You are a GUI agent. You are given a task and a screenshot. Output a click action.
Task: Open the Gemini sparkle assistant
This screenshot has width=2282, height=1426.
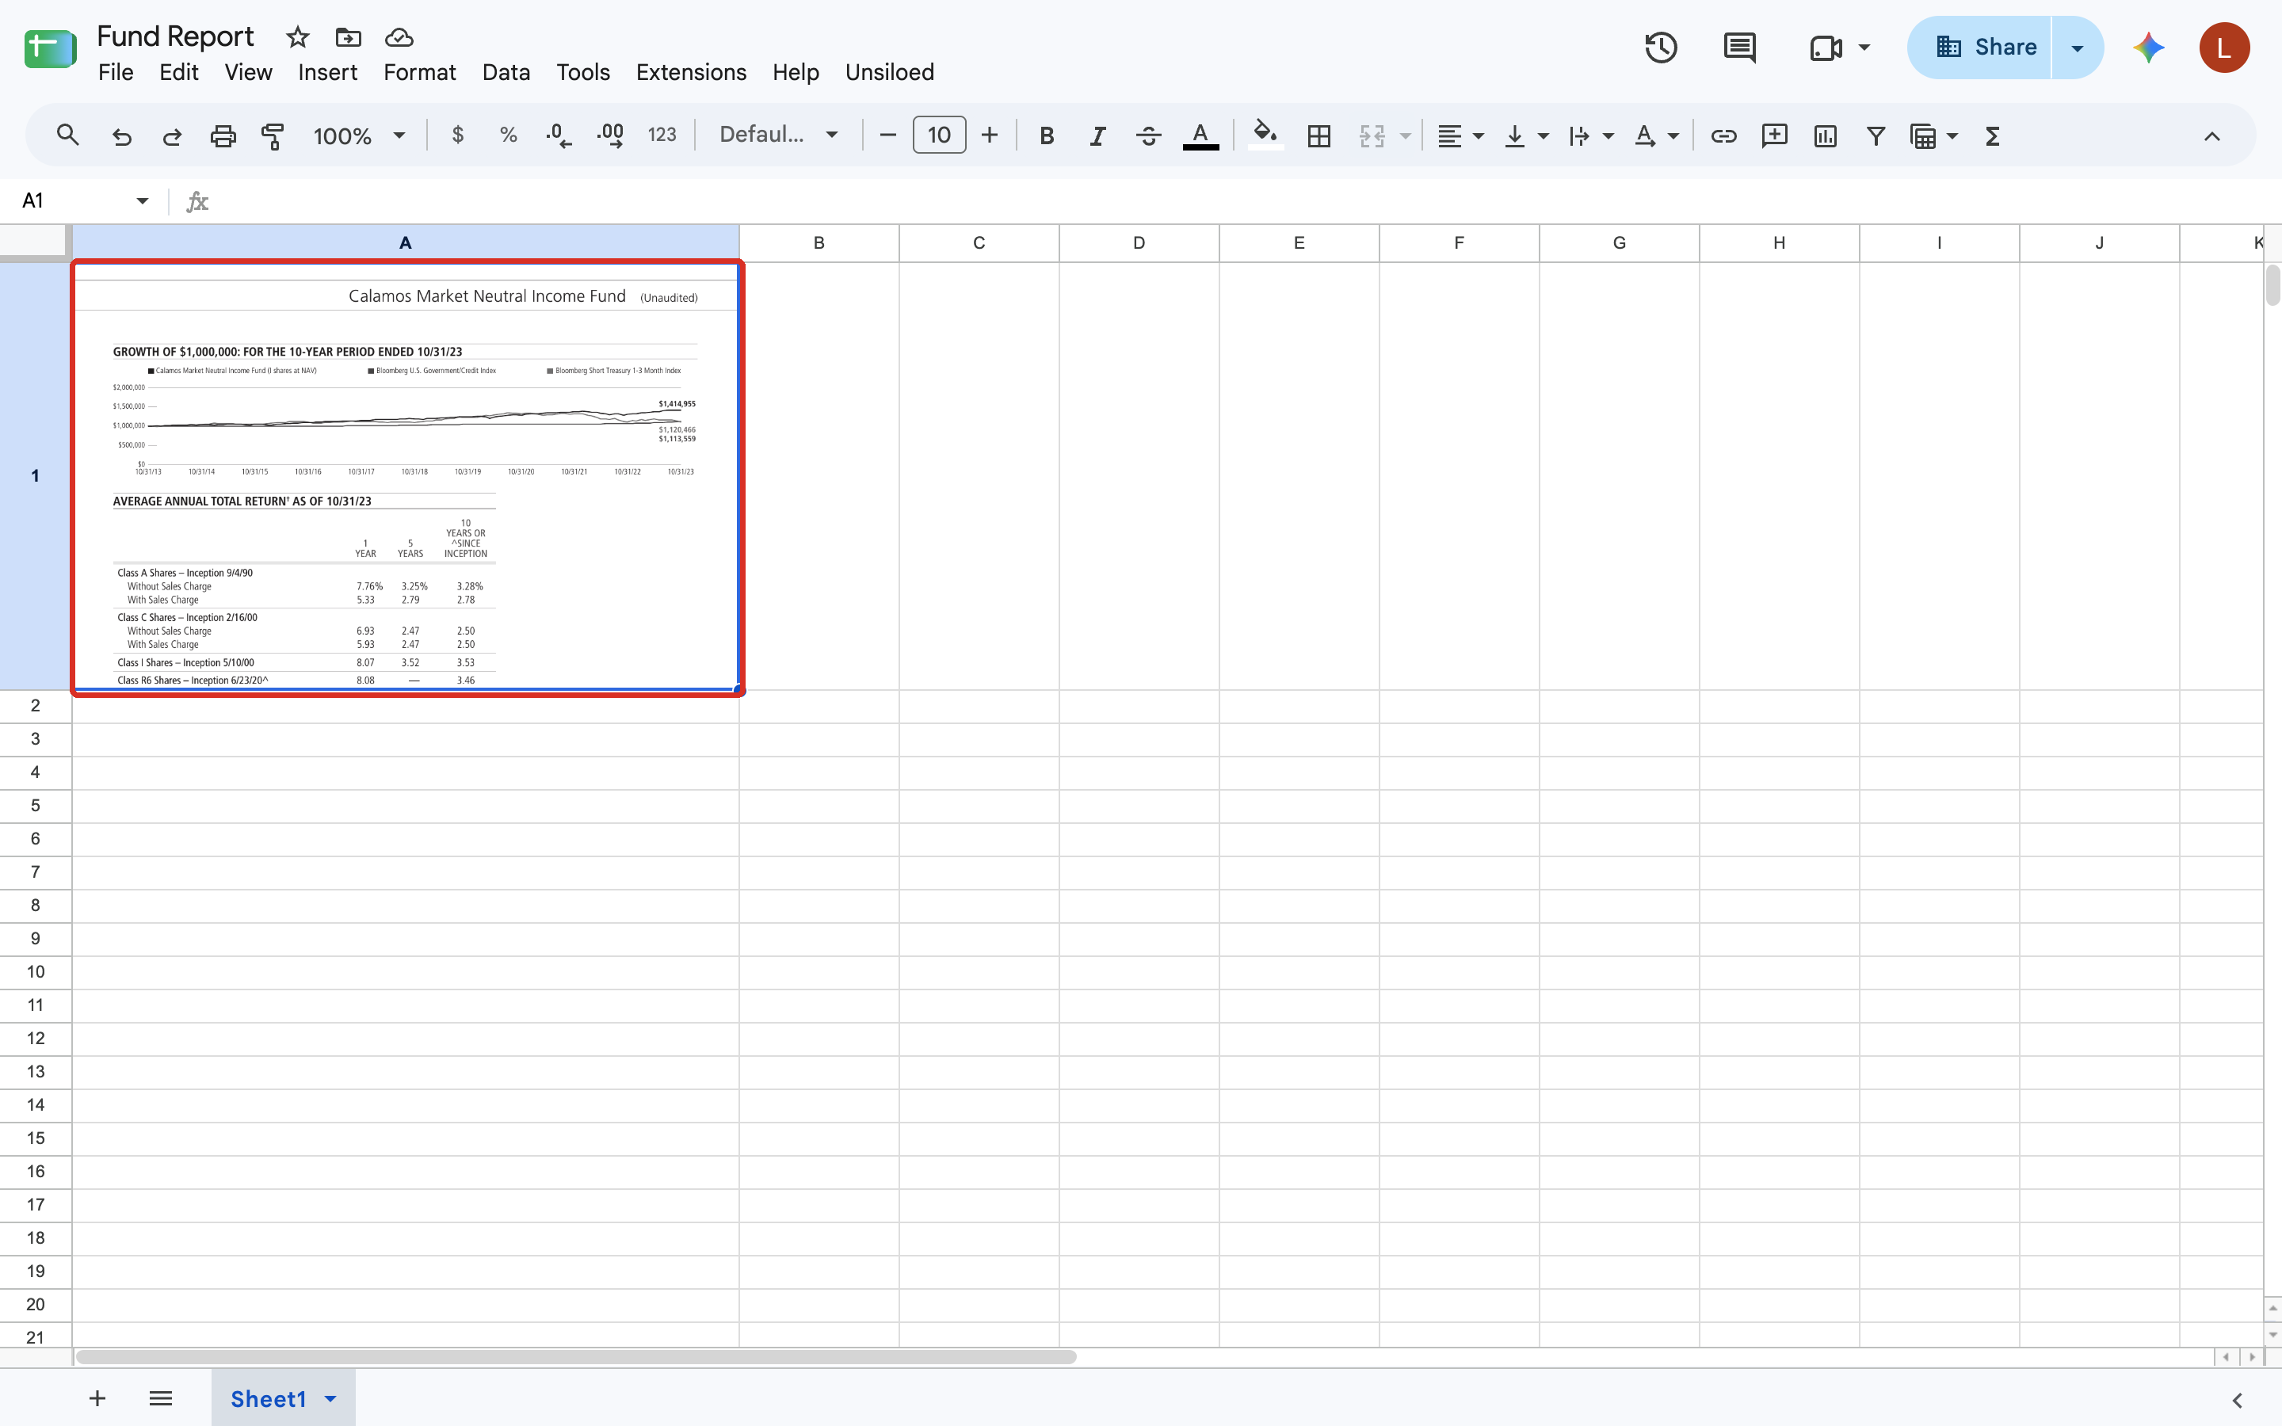coord(2149,48)
